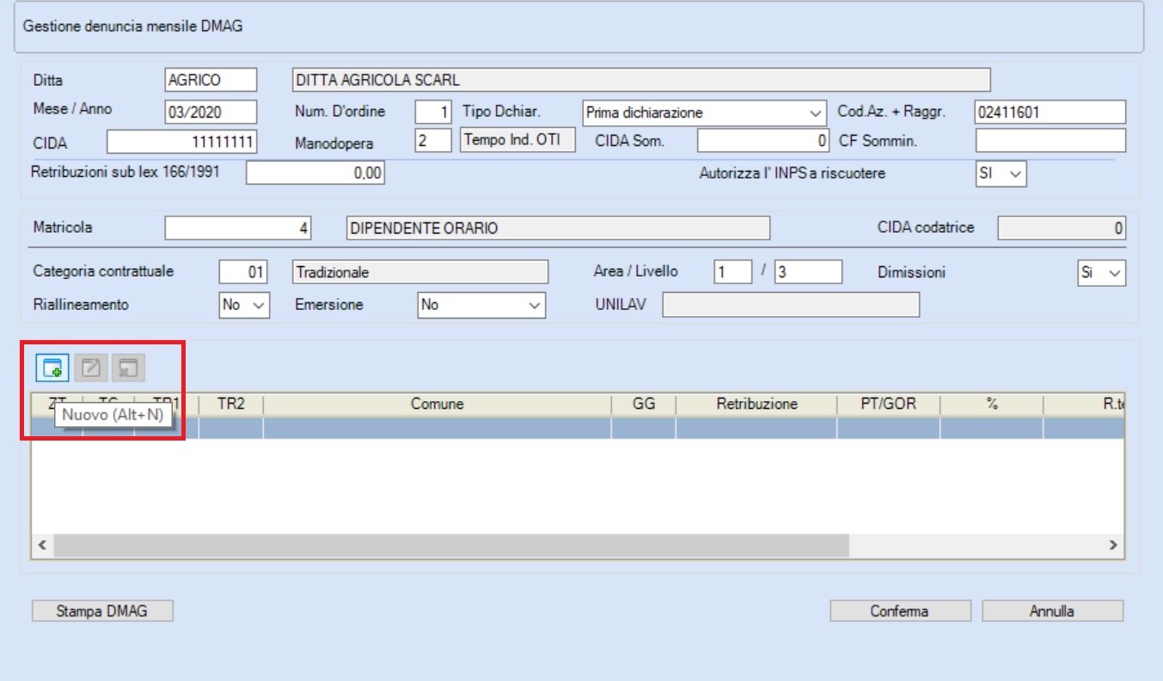Click the Livello field after the slash
This screenshot has height=681, width=1163.
(x=808, y=272)
